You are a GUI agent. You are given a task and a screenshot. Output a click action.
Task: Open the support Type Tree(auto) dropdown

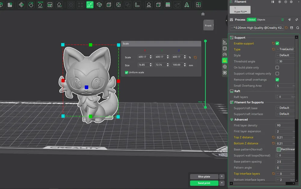[285, 49]
